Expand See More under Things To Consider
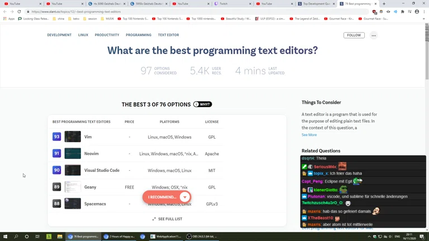This screenshot has width=429, height=241. [309, 134]
